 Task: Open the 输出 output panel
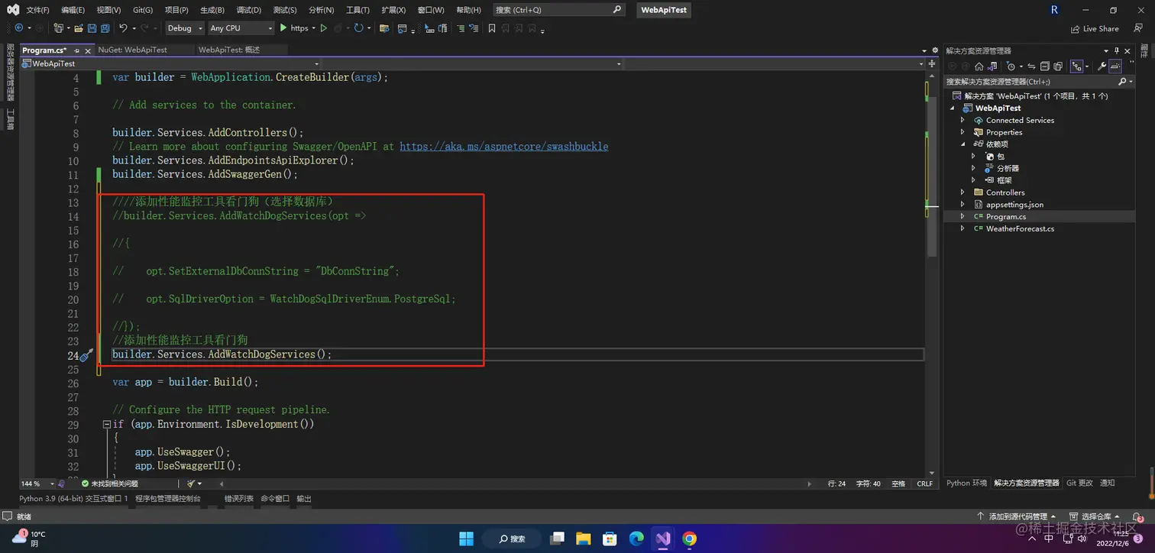coord(304,499)
